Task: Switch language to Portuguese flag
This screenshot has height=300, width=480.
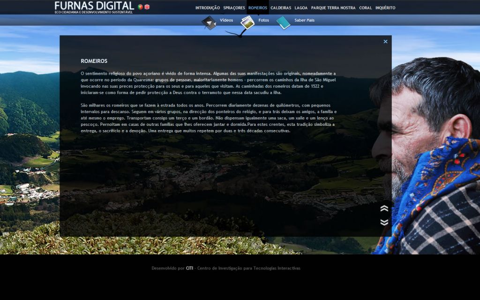Action: [140, 7]
